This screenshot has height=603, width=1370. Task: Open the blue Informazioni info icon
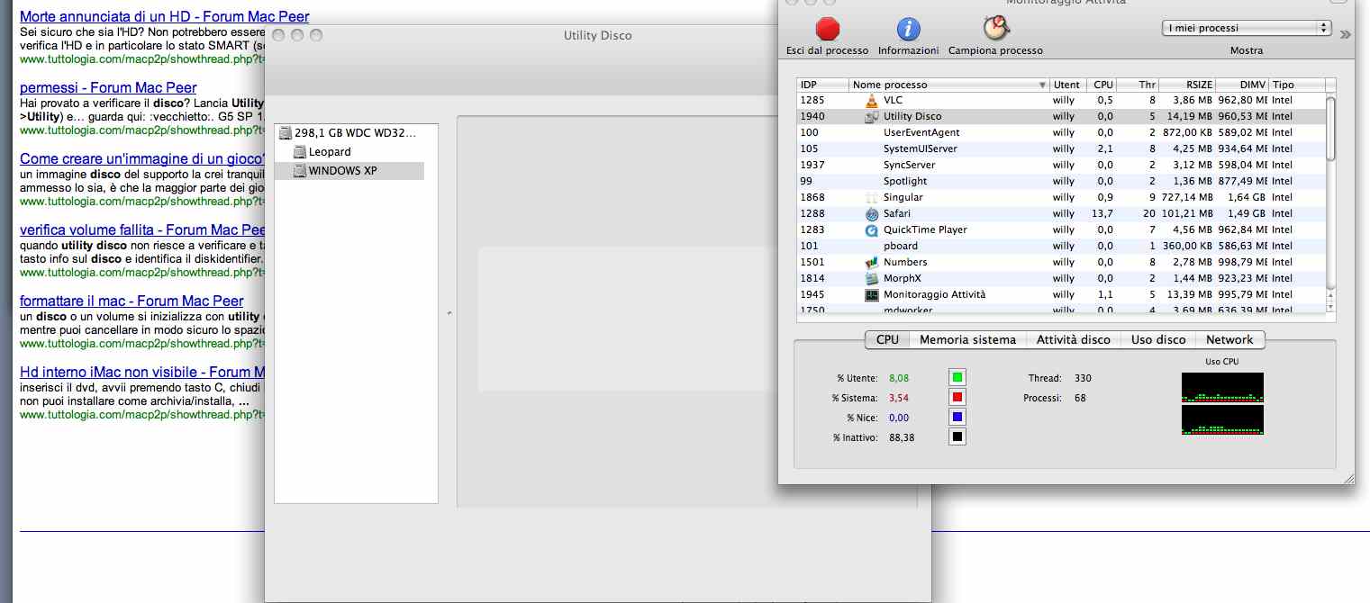coord(908,29)
